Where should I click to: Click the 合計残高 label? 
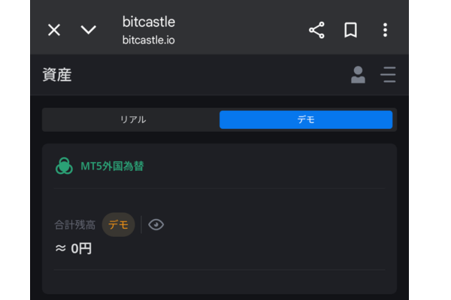coord(74,225)
